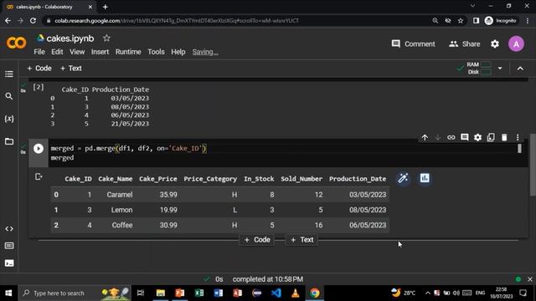
Task: Open the table of contents sidebar
Action: coord(9,74)
